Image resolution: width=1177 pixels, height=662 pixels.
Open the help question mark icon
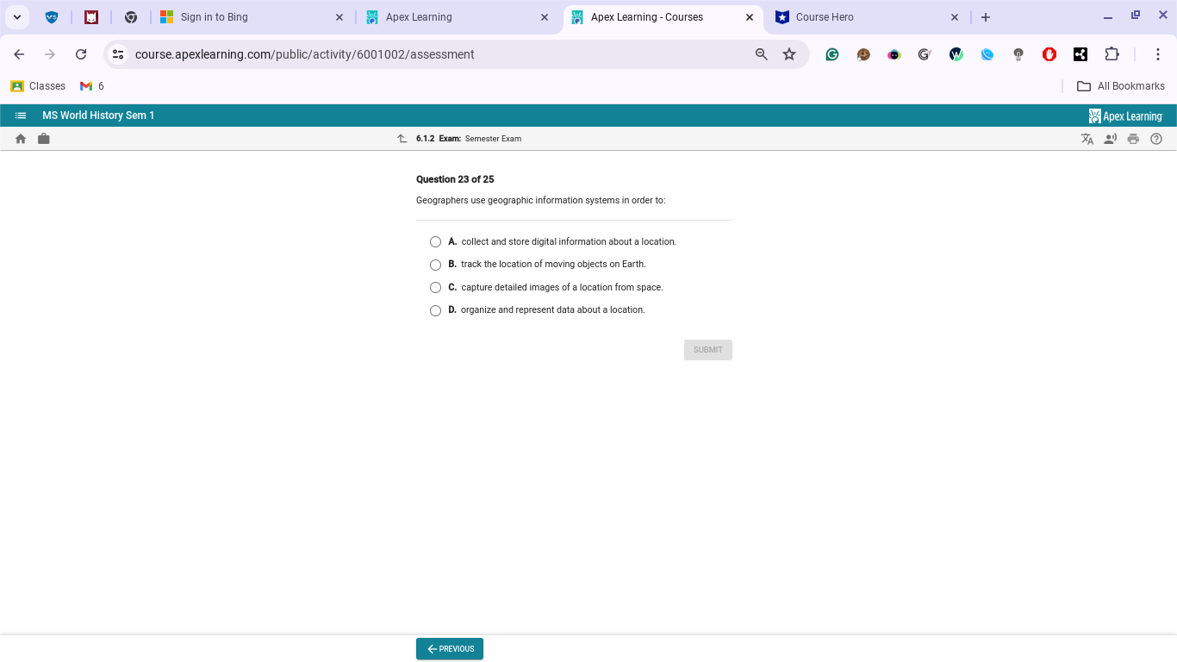(x=1156, y=139)
